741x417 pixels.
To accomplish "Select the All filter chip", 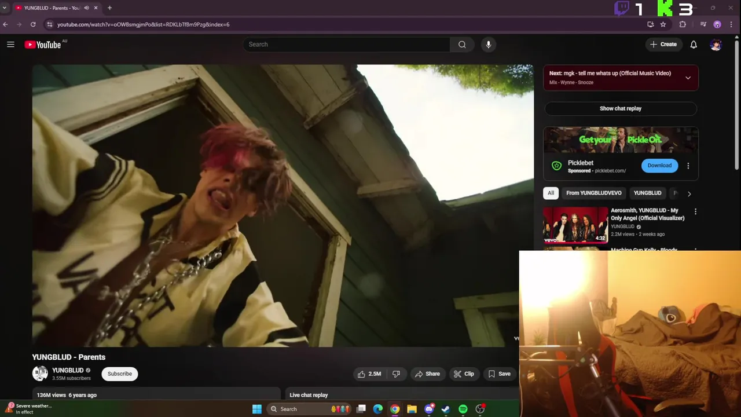I will (551, 193).
